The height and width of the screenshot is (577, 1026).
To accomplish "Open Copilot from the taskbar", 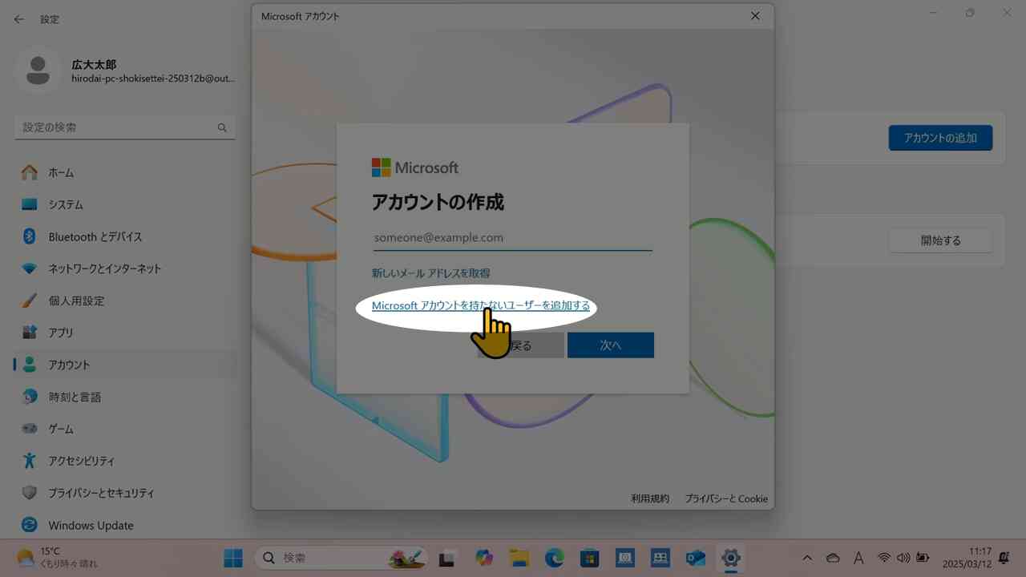I will click(x=484, y=558).
